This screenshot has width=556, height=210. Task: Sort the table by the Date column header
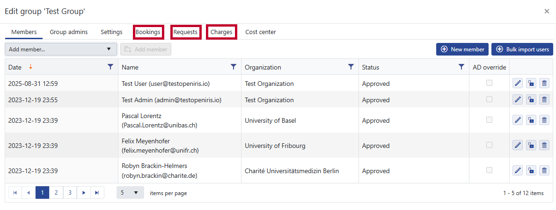[15, 67]
